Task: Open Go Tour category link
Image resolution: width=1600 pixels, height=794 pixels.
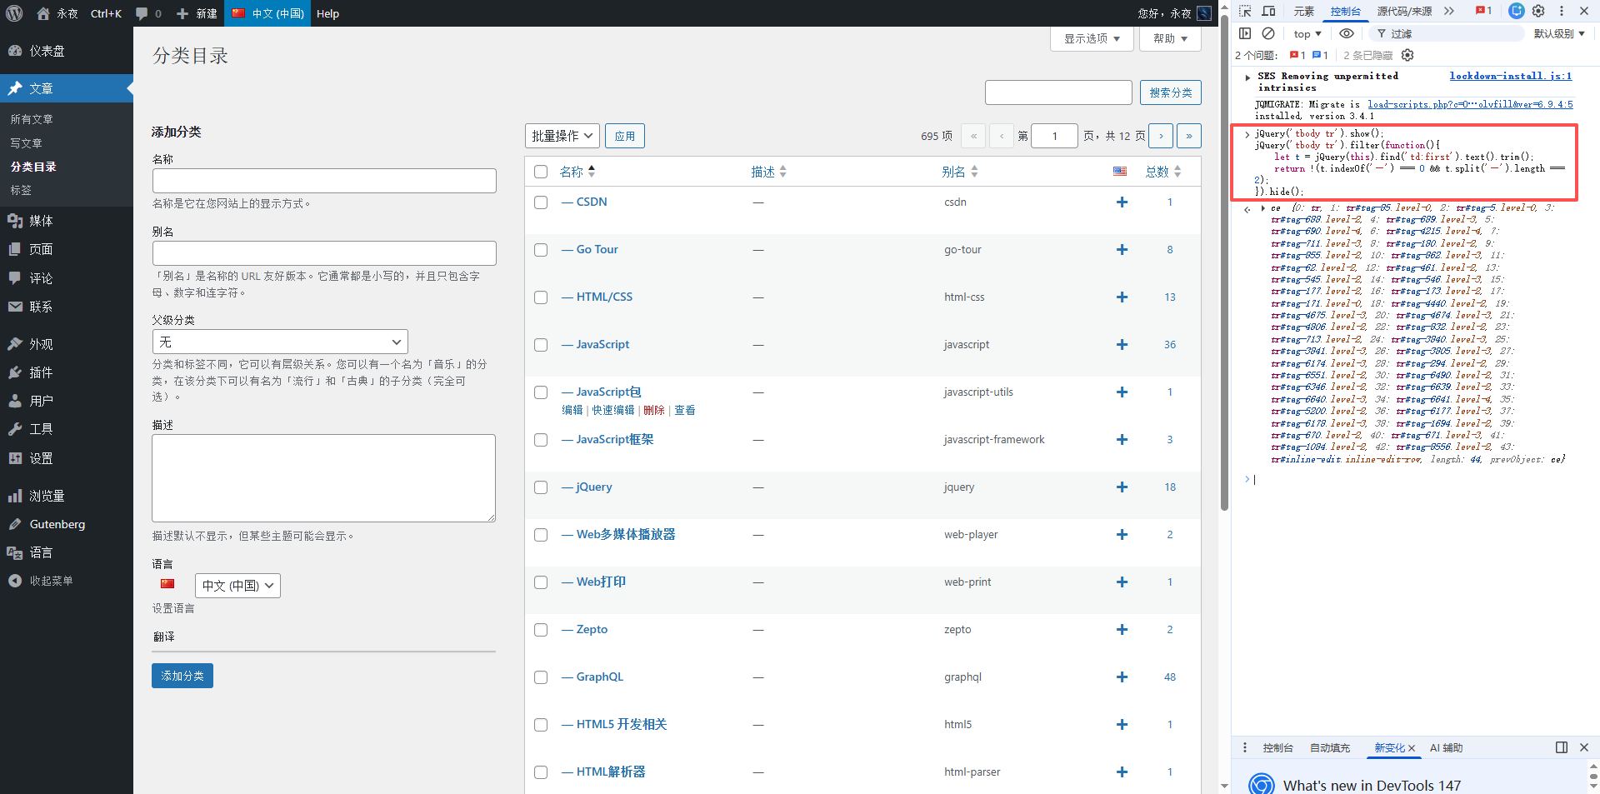Action: click(x=597, y=249)
